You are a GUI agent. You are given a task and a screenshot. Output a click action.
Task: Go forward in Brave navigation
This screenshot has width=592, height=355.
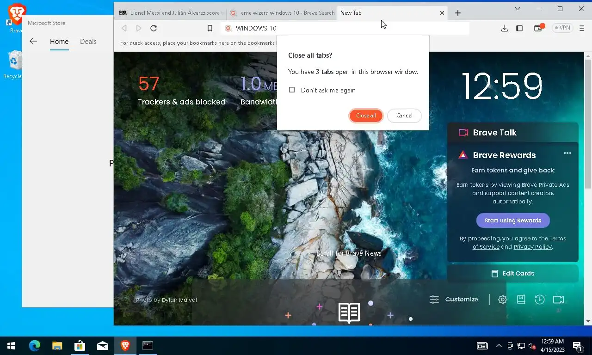click(139, 28)
